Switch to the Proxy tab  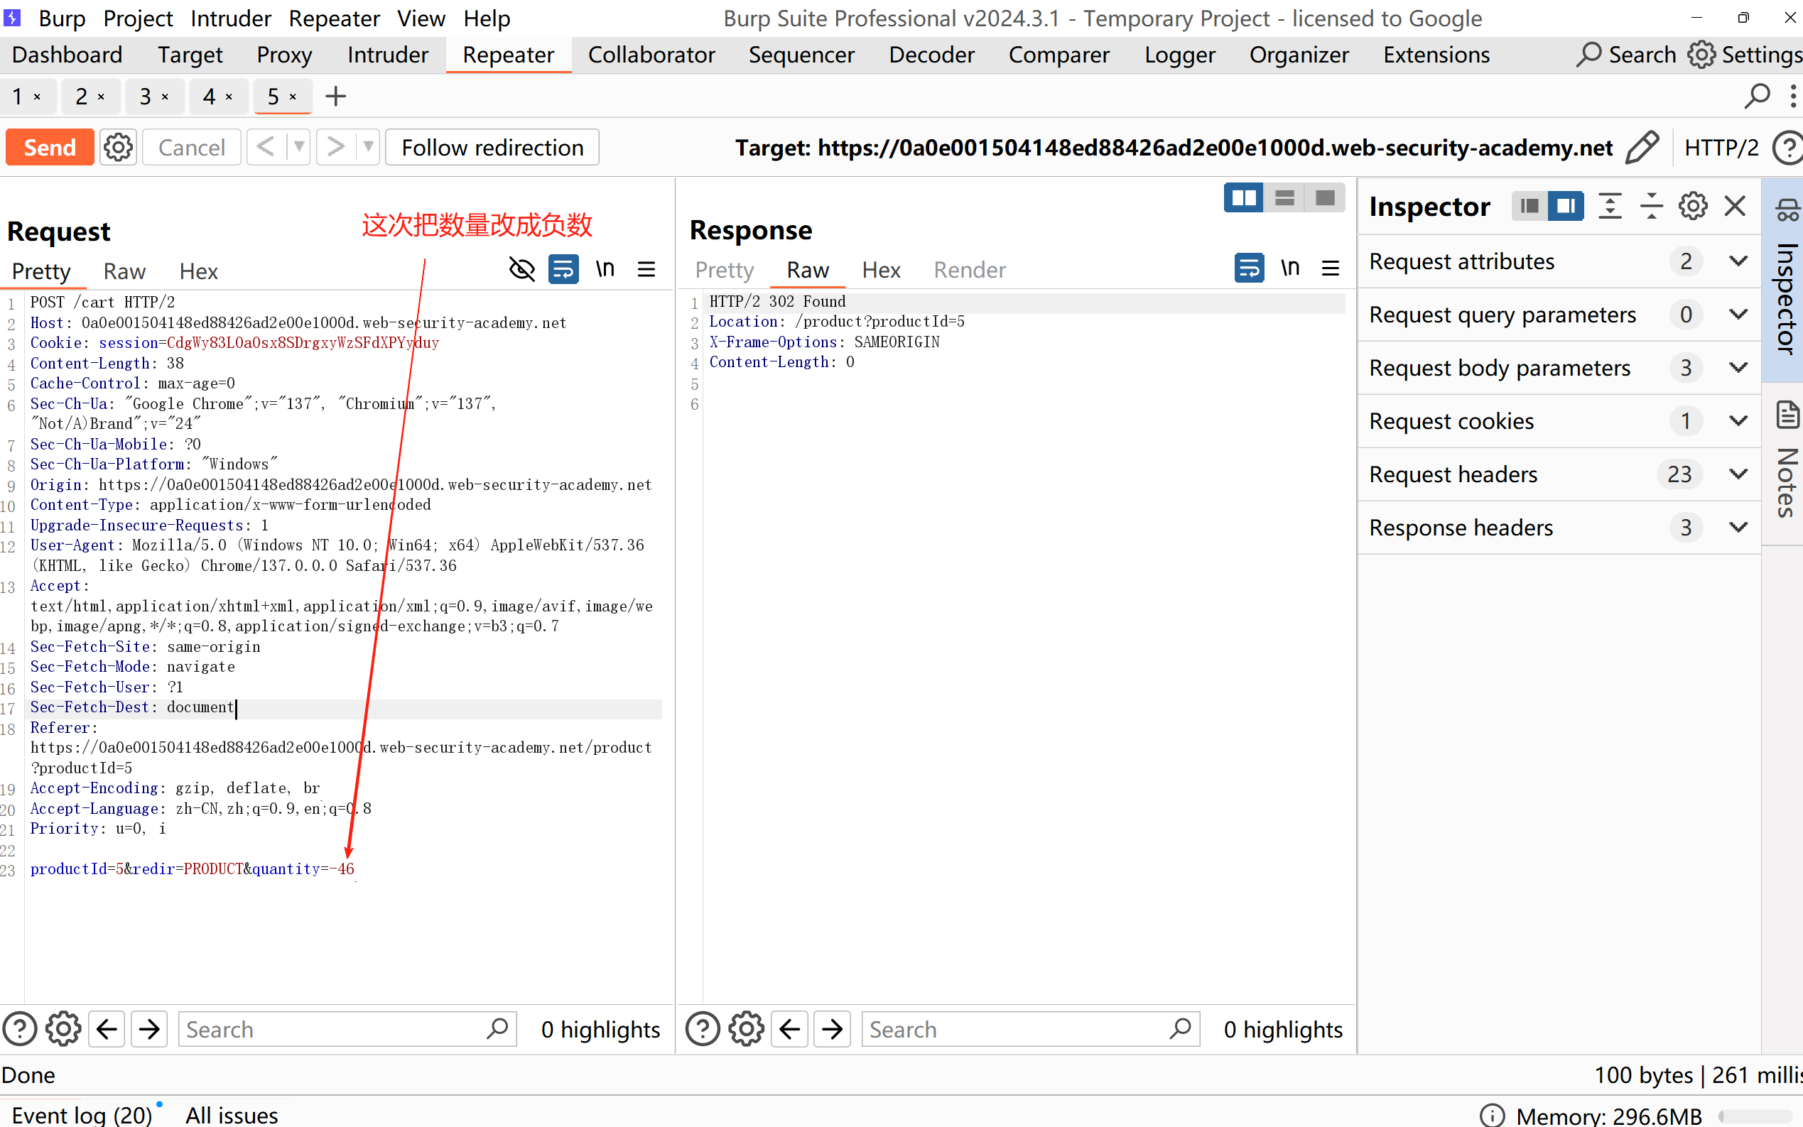284,55
